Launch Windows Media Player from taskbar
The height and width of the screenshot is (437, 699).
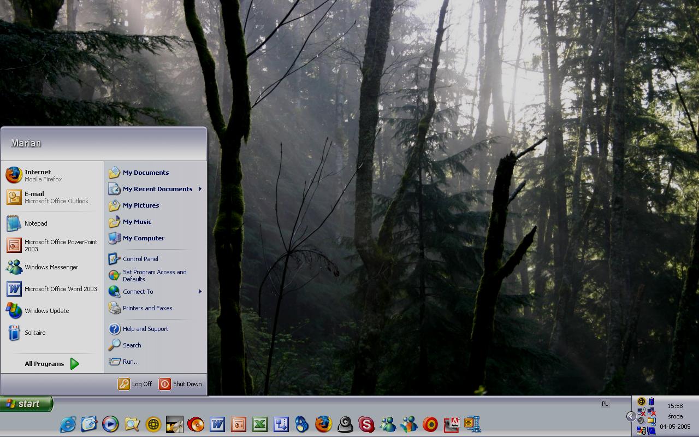pos(110,424)
